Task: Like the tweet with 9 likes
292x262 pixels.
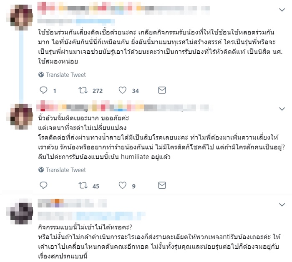Action: 123,185
